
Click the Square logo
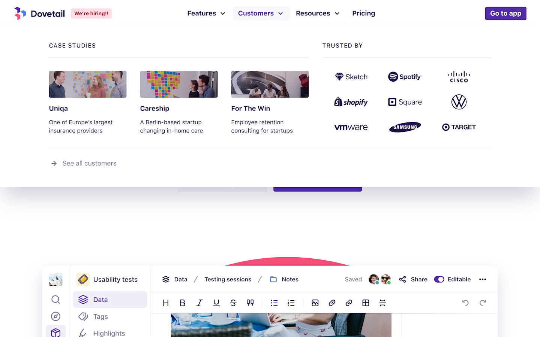tap(405, 102)
